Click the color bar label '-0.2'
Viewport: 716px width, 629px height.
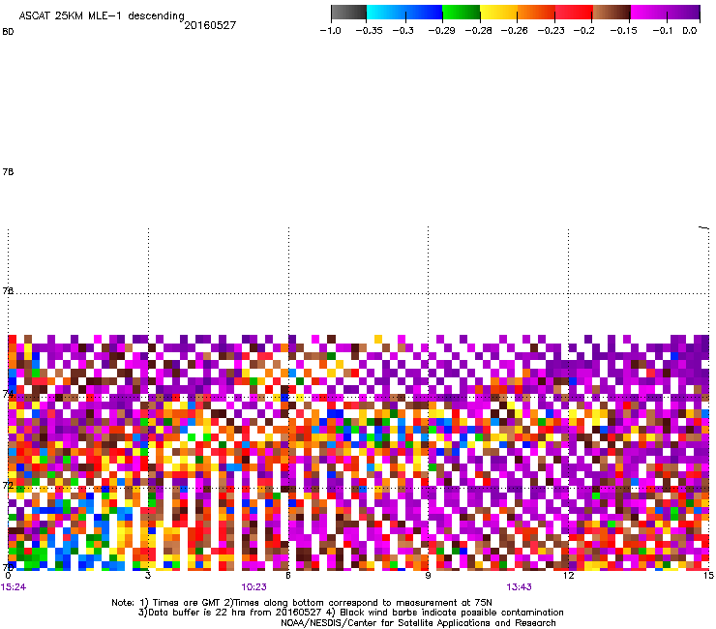[584, 31]
